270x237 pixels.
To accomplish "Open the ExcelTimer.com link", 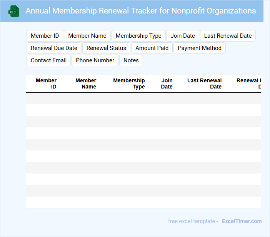I will click(242, 221).
